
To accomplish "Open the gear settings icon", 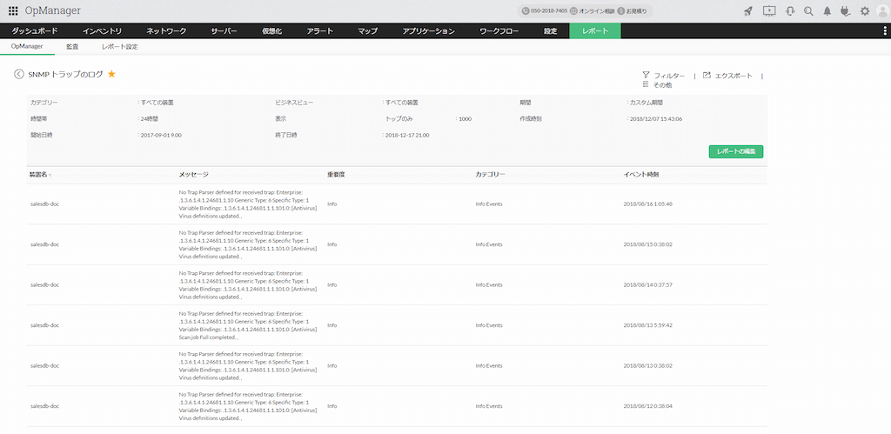I will [x=864, y=11].
